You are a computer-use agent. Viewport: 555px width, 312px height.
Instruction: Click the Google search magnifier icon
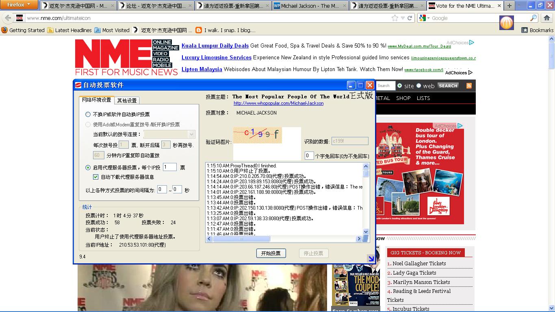tap(533, 18)
